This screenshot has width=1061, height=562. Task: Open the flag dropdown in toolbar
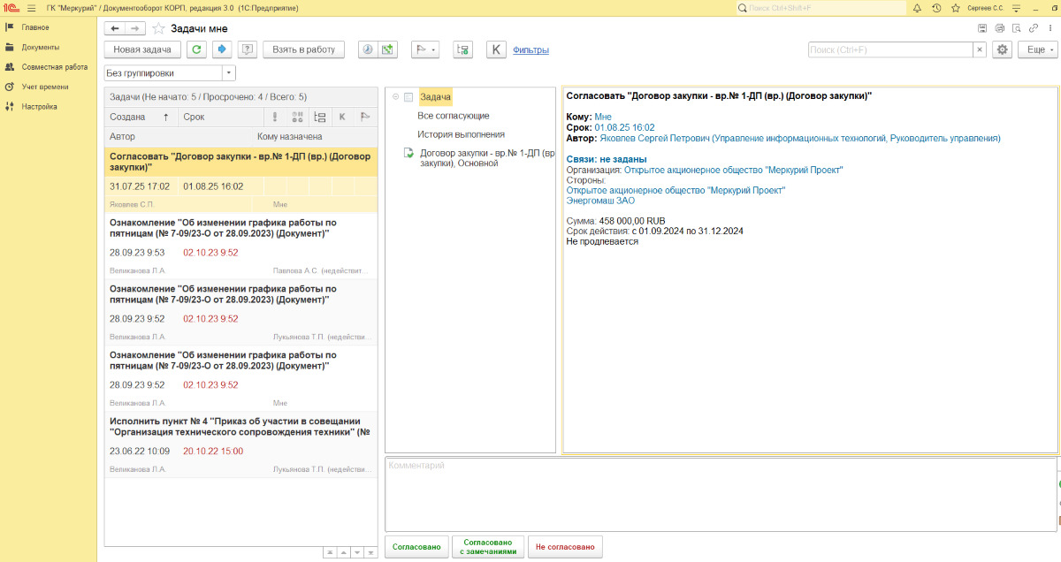click(425, 50)
